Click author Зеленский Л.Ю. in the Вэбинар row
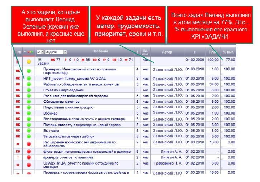This screenshot has height=182, width=260. pos(168,112)
